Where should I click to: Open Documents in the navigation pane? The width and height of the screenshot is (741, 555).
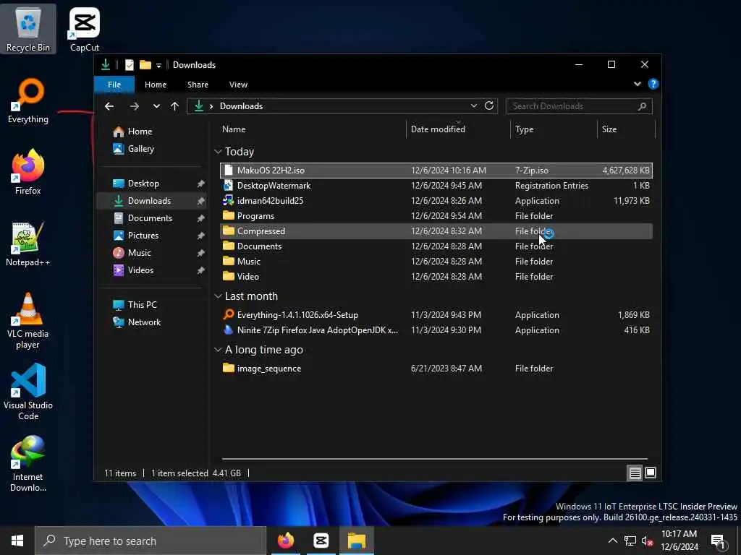(x=152, y=218)
